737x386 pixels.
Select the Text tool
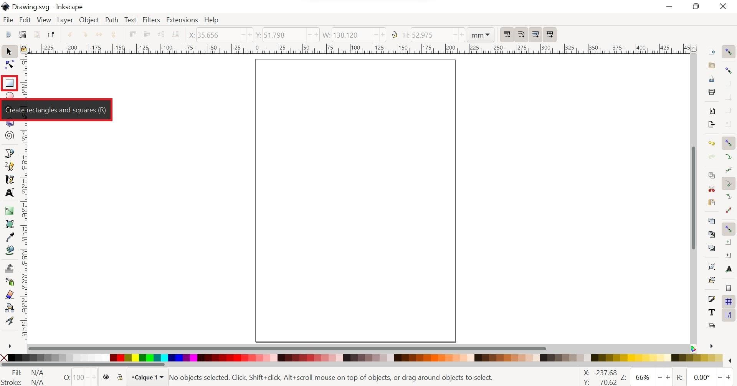(x=9, y=193)
